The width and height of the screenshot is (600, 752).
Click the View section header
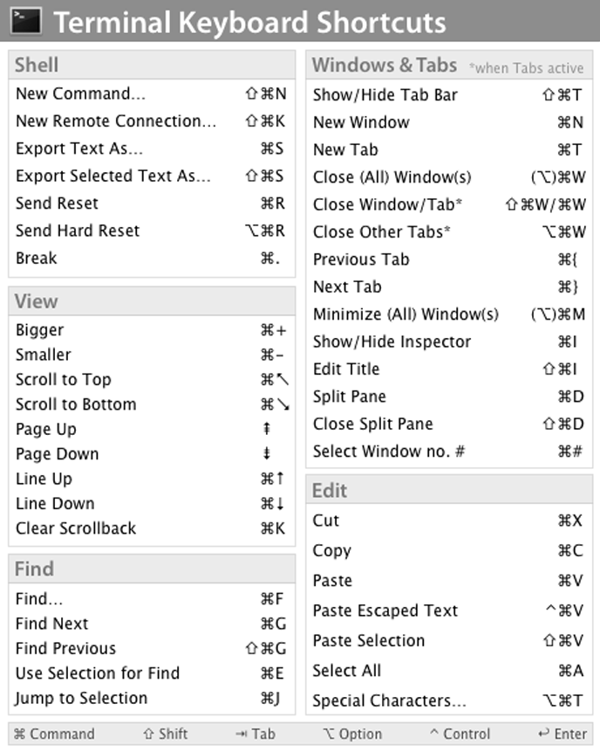pyautogui.click(x=37, y=301)
